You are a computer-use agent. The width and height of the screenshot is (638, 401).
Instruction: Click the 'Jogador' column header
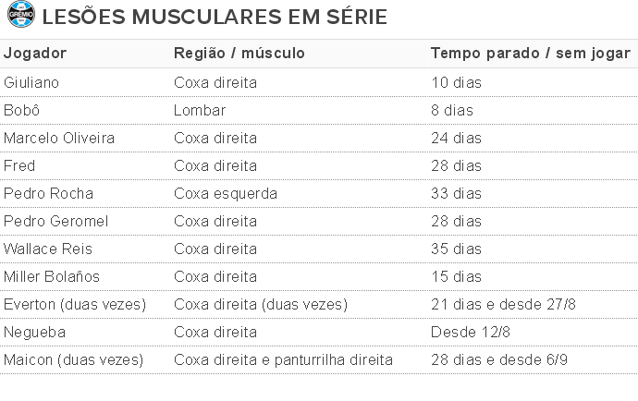35,54
